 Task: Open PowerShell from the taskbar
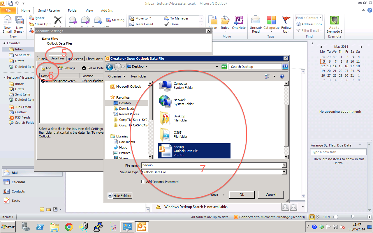tap(40, 227)
